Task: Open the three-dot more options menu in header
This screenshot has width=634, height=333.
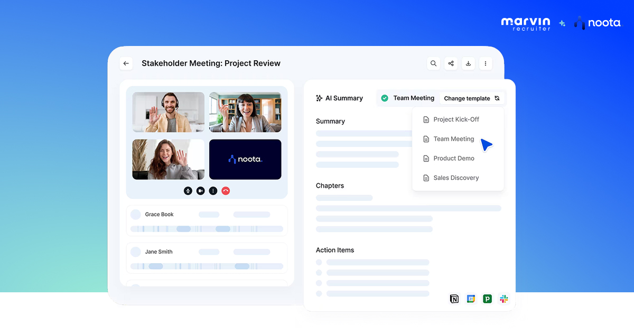Action: pyautogui.click(x=485, y=63)
